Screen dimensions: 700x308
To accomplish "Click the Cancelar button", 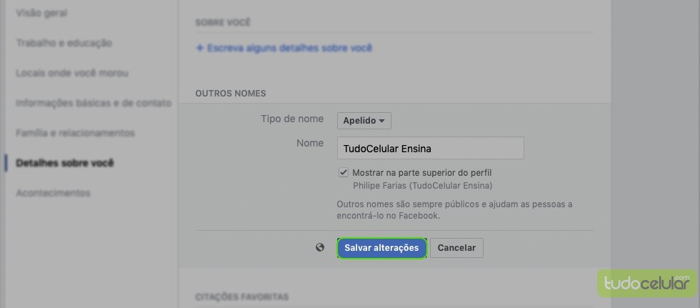I will (456, 248).
